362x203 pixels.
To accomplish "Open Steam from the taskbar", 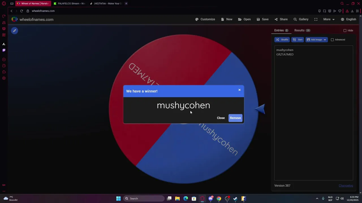I will [x=235, y=198].
